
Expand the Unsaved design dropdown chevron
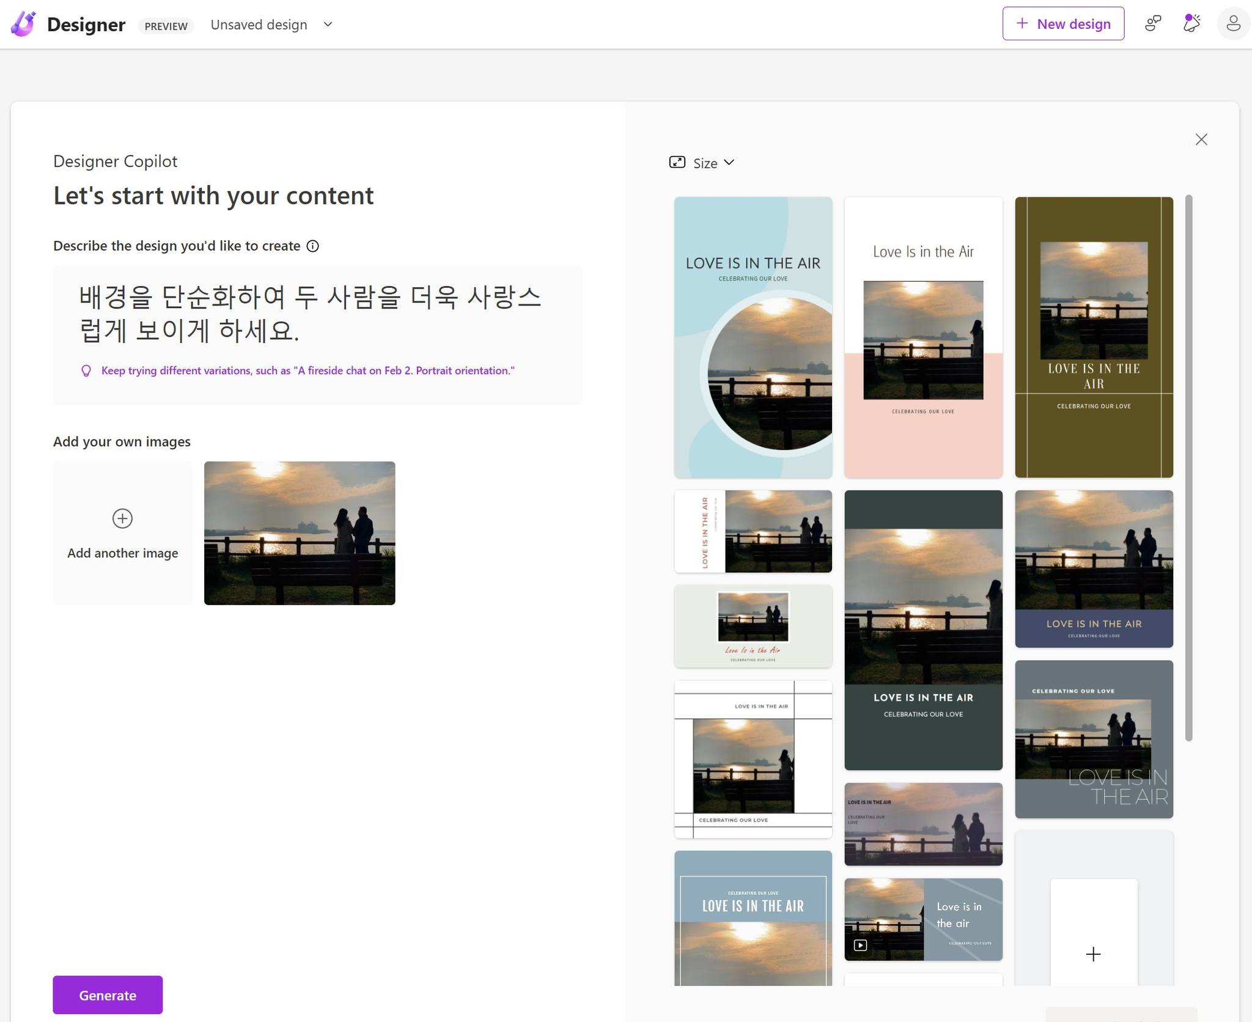[x=328, y=24]
